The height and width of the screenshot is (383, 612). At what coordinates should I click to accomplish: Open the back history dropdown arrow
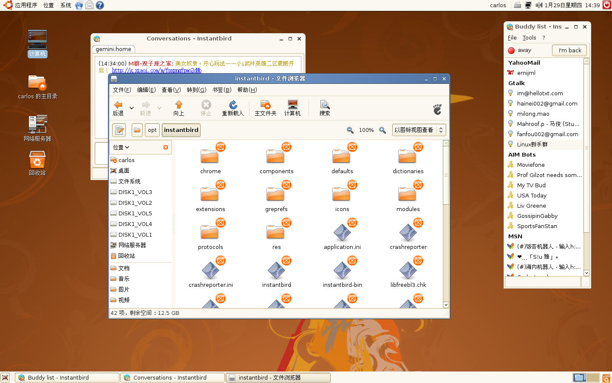click(x=132, y=108)
